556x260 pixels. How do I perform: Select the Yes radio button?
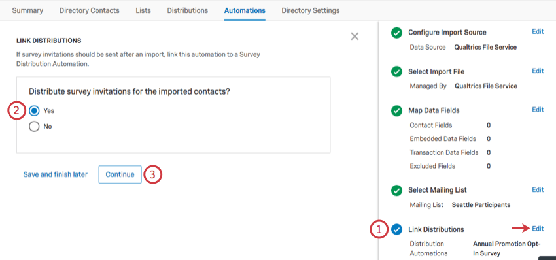pos(34,111)
